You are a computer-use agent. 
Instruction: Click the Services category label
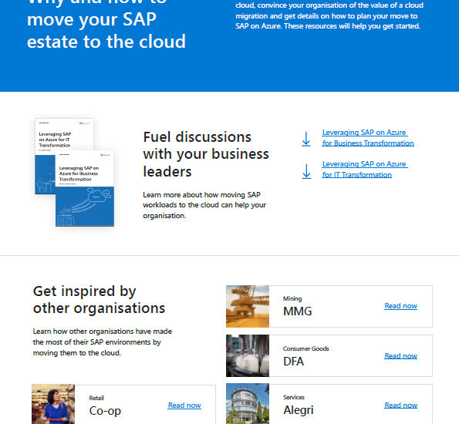294,397
